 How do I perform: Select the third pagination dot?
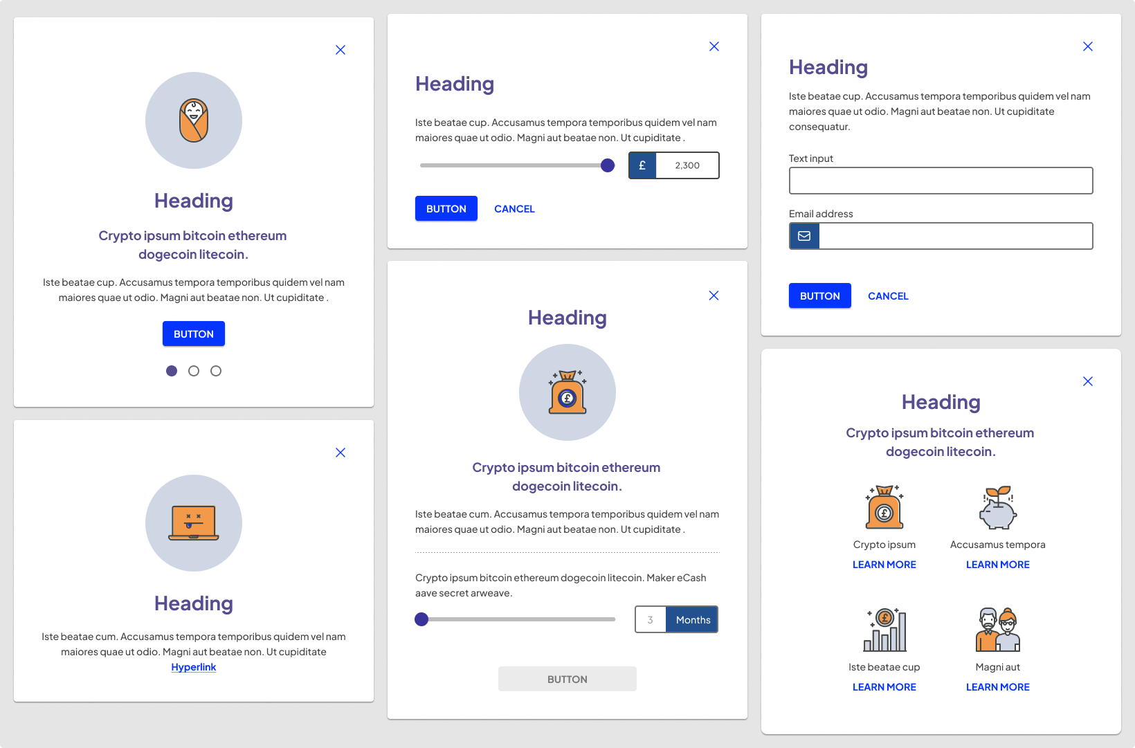tap(216, 371)
